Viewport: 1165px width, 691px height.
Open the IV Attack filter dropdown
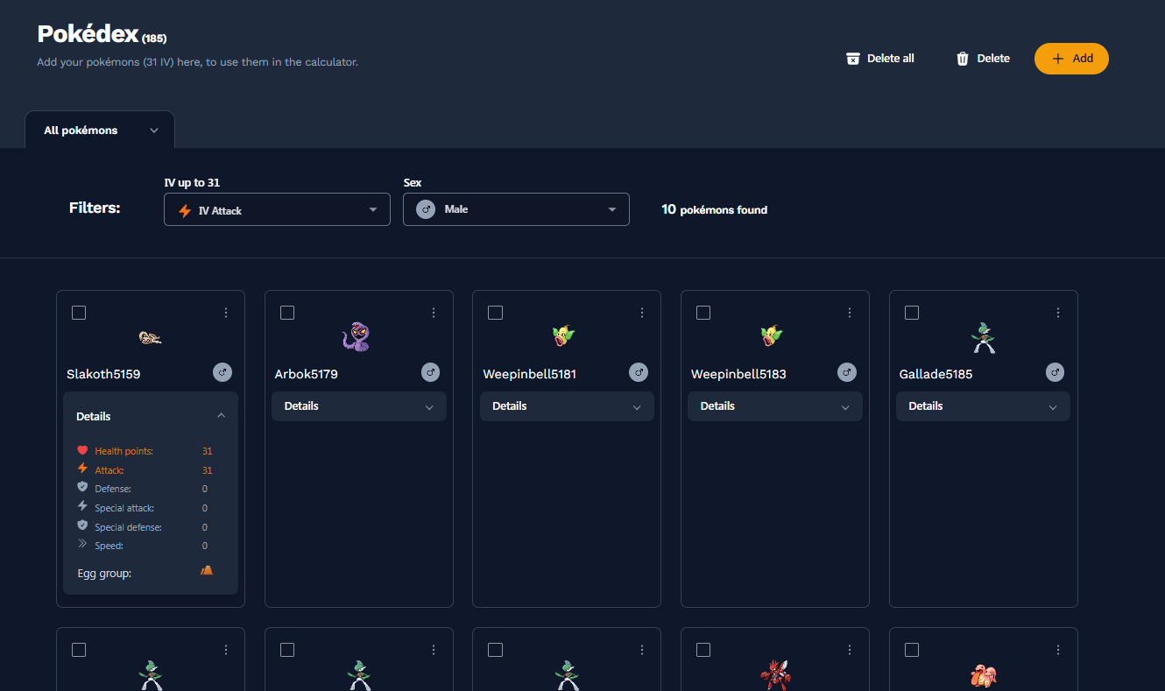coord(277,209)
